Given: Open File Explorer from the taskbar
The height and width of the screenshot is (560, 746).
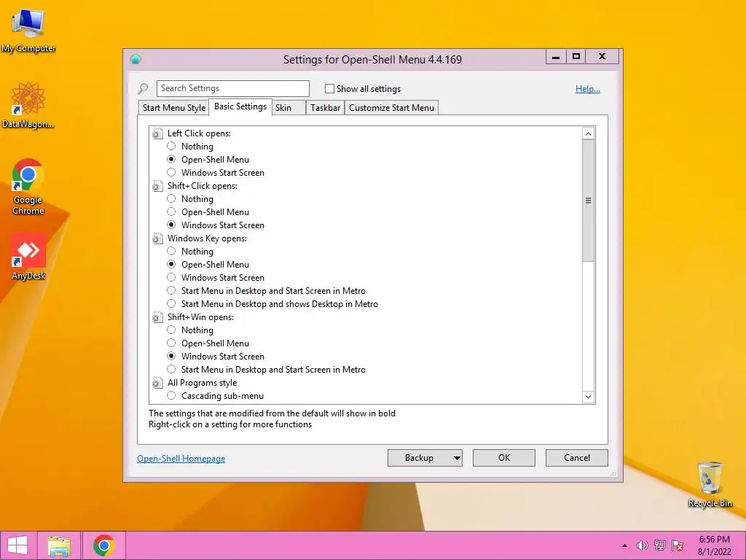Looking at the screenshot, I should click(x=59, y=545).
